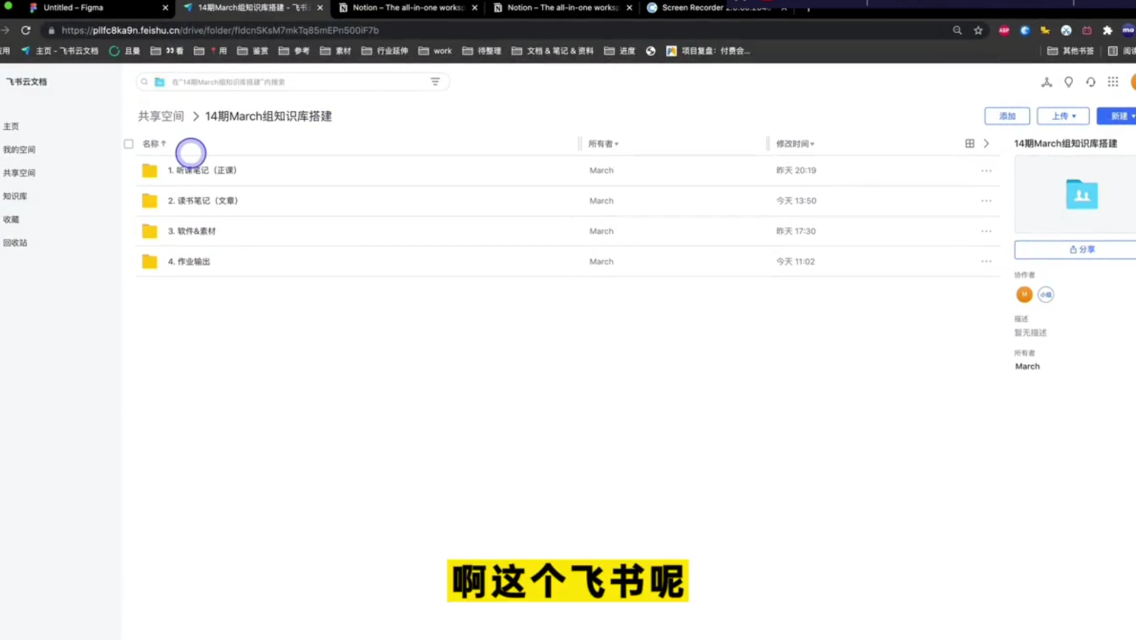The height and width of the screenshot is (640, 1136).
Task: Click the ABP extension icon
Action: [x=1004, y=30]
